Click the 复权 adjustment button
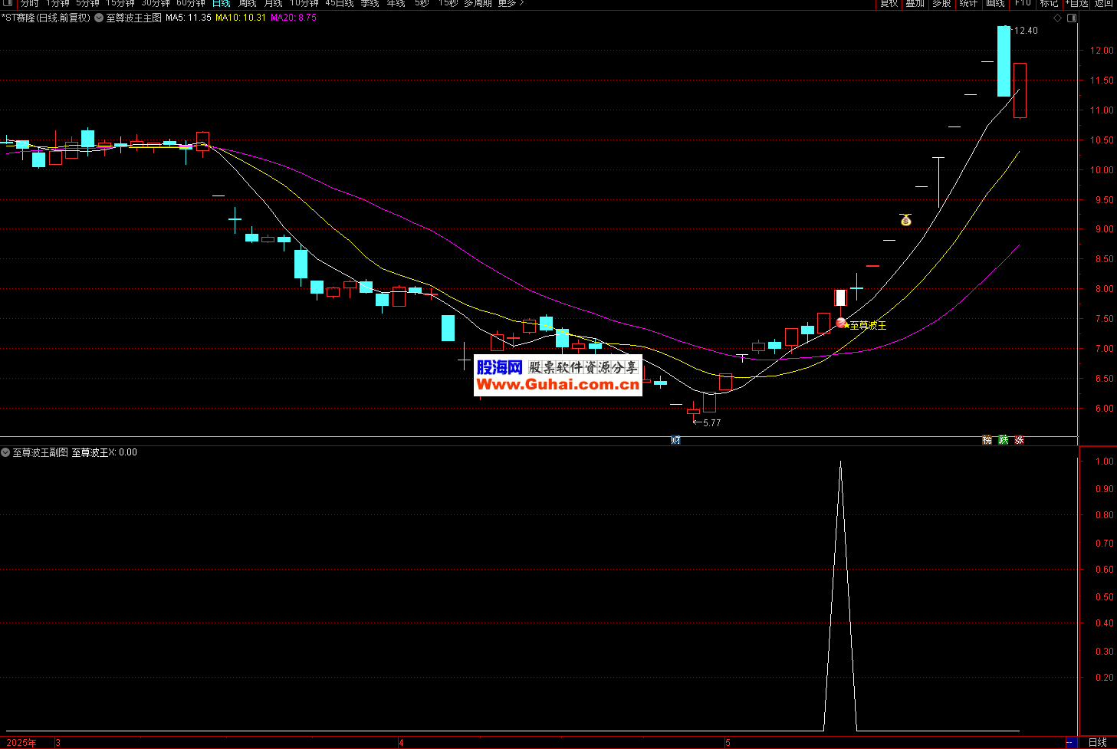The image size is (1117, 749). point(889,4)
